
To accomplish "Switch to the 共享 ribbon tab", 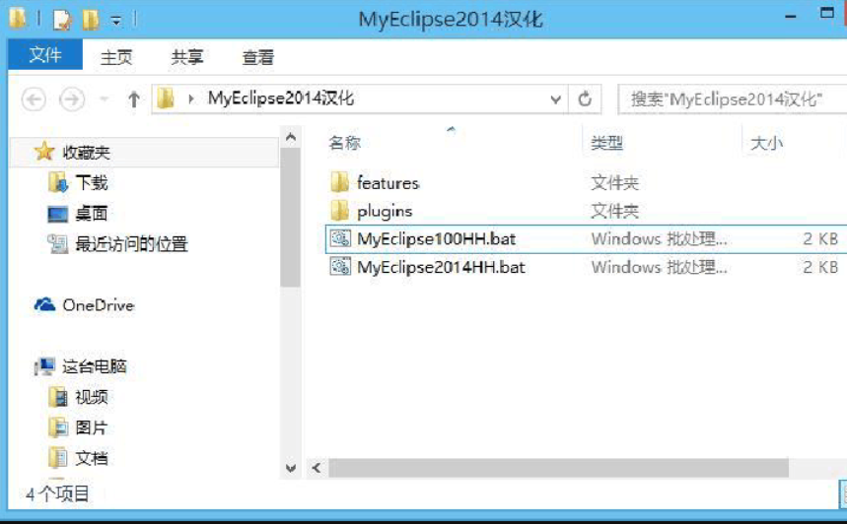I will (x=187, y=57).
